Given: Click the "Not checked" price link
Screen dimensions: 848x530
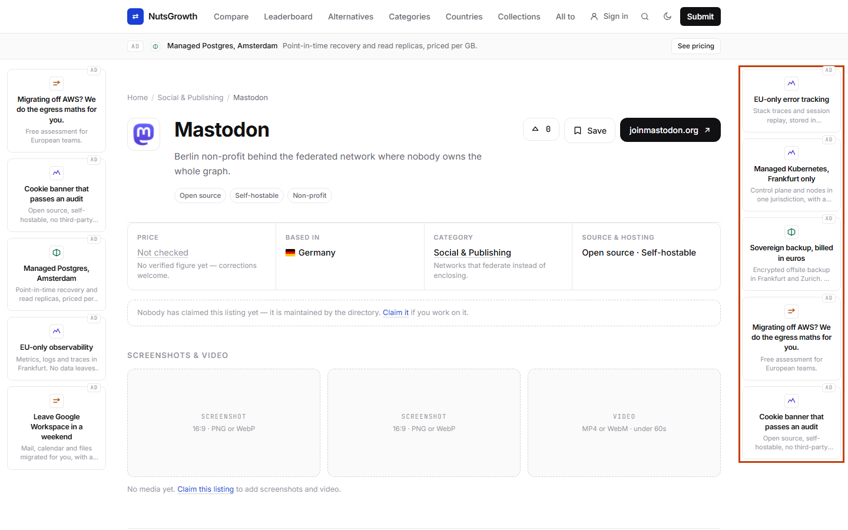Looking at the screenshot, I should [163, 253].
